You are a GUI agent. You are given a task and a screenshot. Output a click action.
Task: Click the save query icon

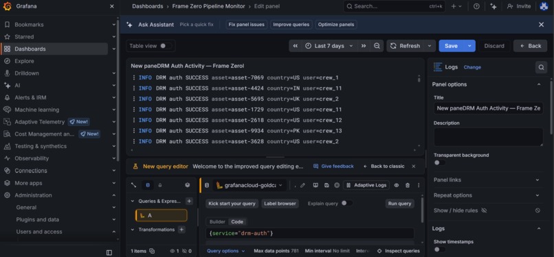coord(326,185)
